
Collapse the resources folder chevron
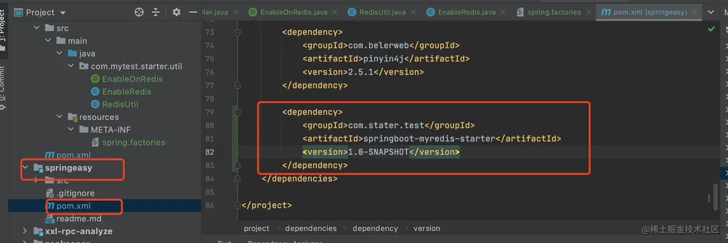point(60,117)
